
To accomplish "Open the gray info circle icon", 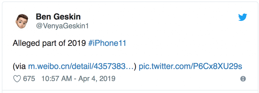I will (243, 79).
